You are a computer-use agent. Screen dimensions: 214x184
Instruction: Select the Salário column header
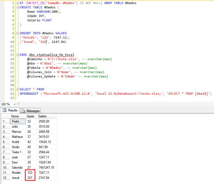tap(47, 116)
